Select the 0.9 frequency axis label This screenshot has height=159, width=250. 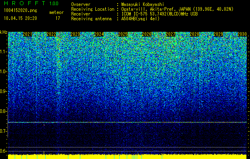pyautogui.click(x=3, y=91)
